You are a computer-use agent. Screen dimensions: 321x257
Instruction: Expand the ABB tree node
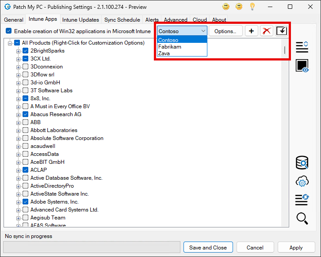click(x=18, y=123)
